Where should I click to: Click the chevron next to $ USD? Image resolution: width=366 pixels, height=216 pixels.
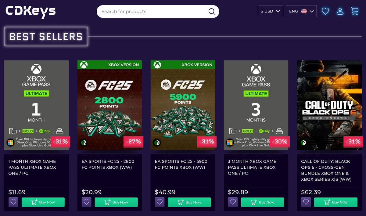[278, 11]
